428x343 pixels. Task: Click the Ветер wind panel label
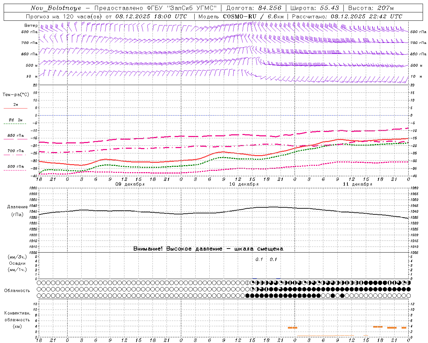pos(31,25)
